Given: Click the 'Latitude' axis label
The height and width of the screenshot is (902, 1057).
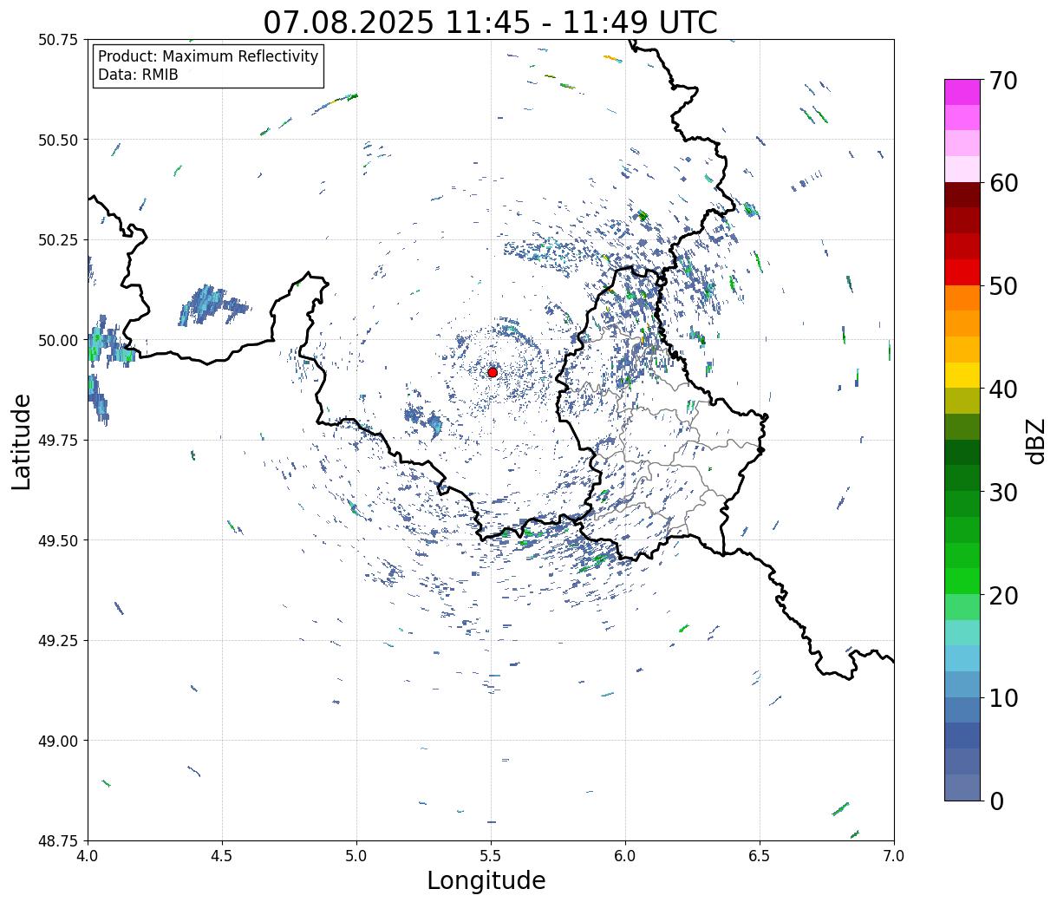Looking at the screenshot, I should 22,441.
